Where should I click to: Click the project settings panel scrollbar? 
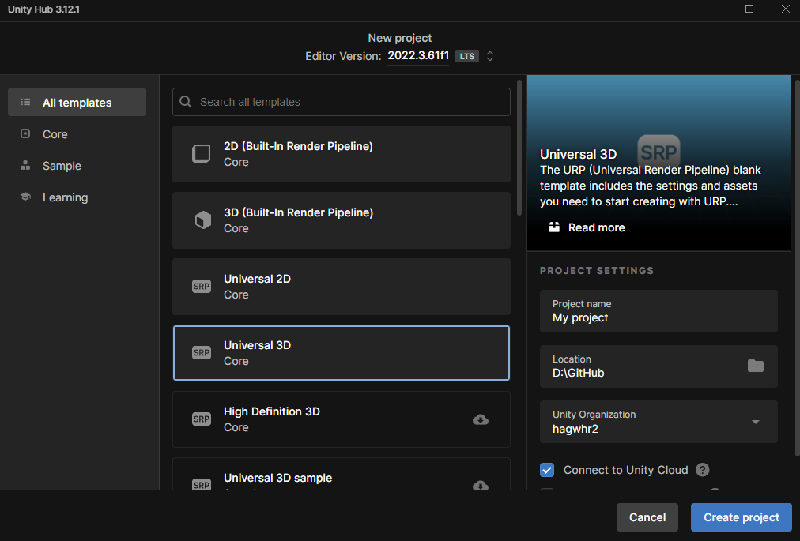point(798,268)
